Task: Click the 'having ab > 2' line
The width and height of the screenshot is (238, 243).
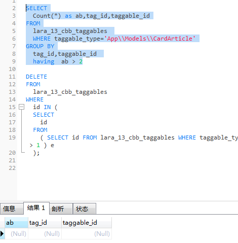Action: tap(58, 61)
